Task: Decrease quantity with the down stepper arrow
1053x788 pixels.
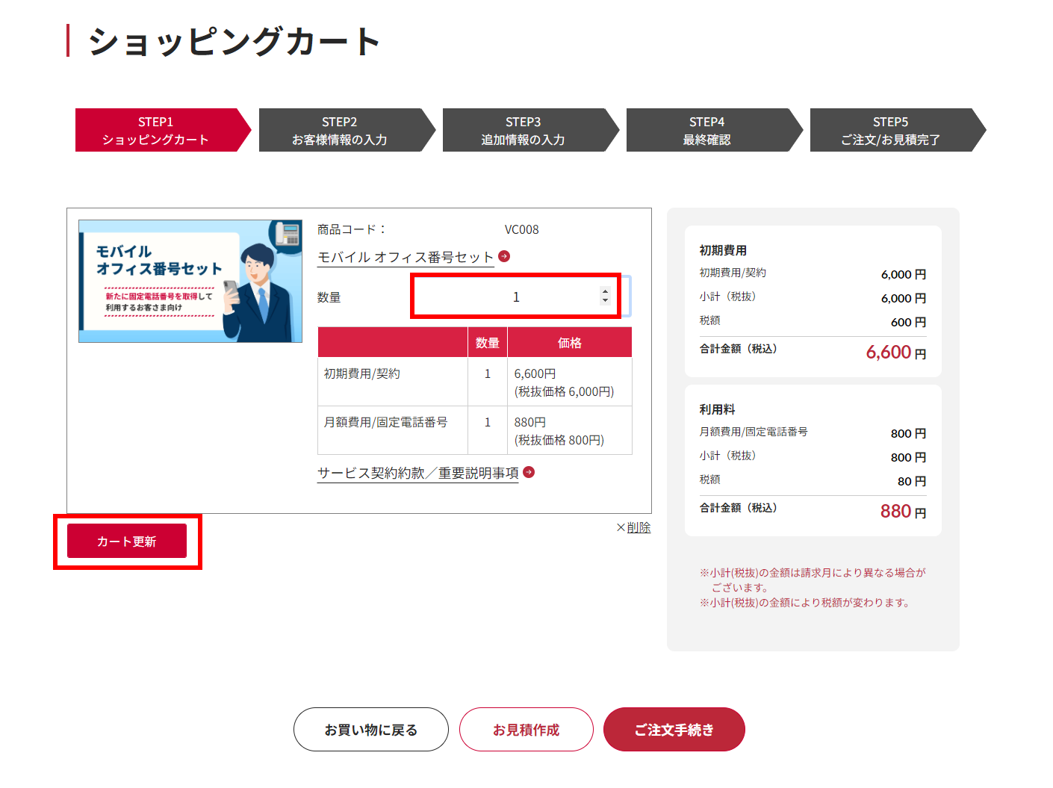Action: click(605, 301)
